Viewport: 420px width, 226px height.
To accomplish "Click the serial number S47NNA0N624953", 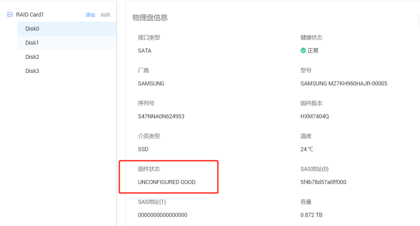I will tap(161, 116).
